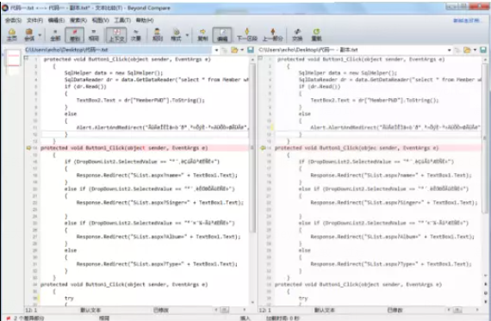Click '加载时间: 0 秒' status text
The width and height of the screenshot is (491, 321).
(283, 318)
